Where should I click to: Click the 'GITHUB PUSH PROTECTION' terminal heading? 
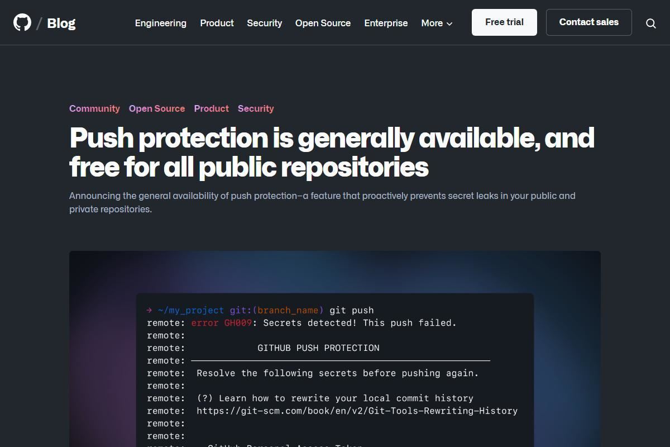tap(318, 348)
